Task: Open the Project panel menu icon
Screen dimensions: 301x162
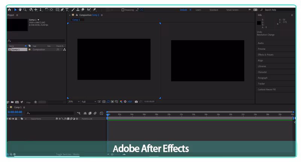Action: point(17,15)
